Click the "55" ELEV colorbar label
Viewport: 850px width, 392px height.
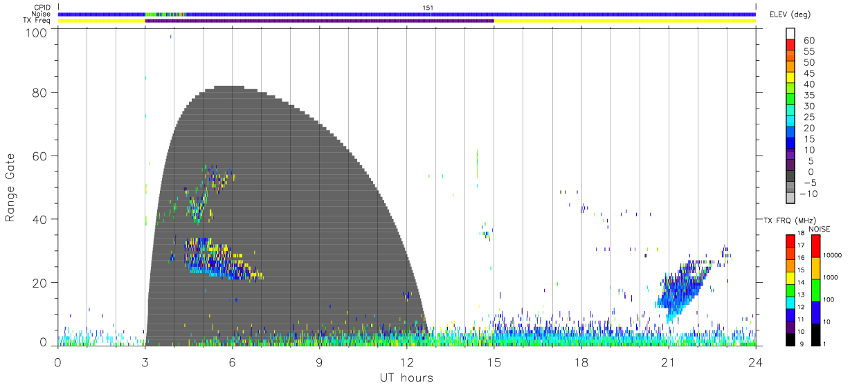(808, 52)
